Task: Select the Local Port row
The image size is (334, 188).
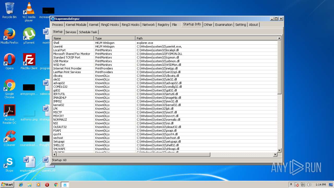Action: pos(165,50)
